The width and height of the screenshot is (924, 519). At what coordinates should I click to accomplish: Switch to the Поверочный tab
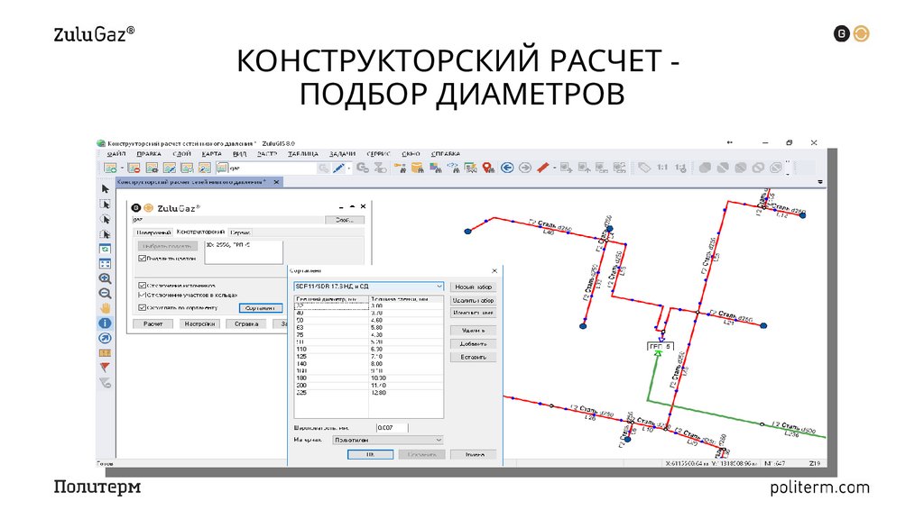152,232
